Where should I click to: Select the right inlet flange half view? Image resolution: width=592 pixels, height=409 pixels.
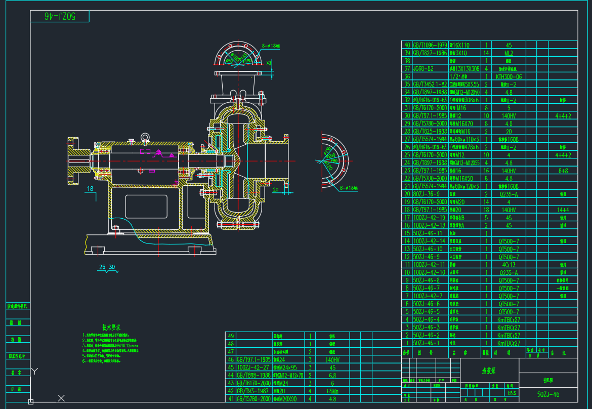point(334,161)
